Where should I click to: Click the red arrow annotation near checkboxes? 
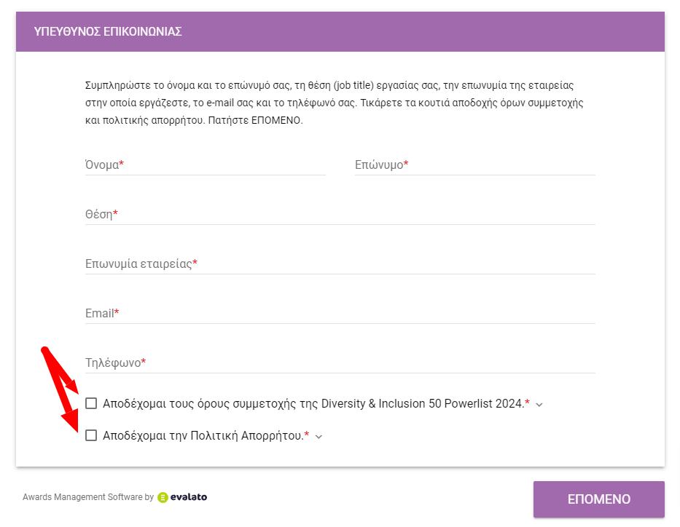(60, 387)
